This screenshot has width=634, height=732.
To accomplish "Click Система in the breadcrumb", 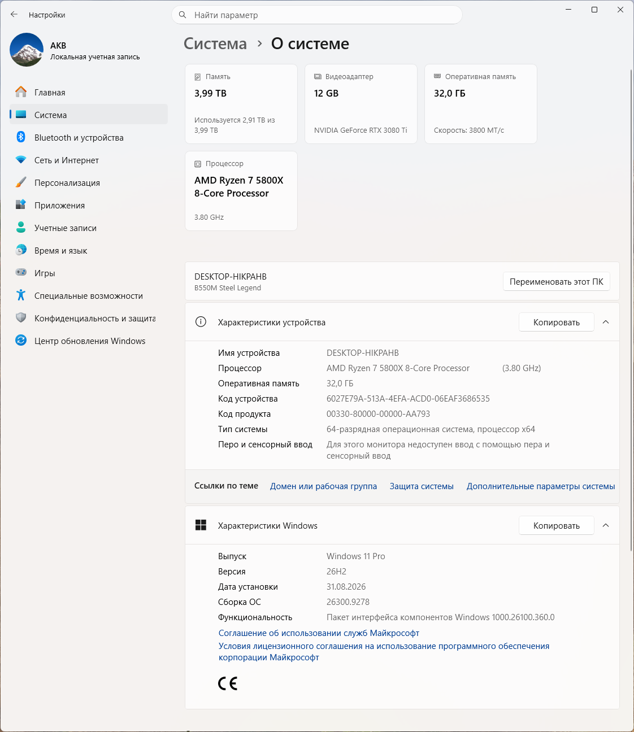I will tap(215, 43).
